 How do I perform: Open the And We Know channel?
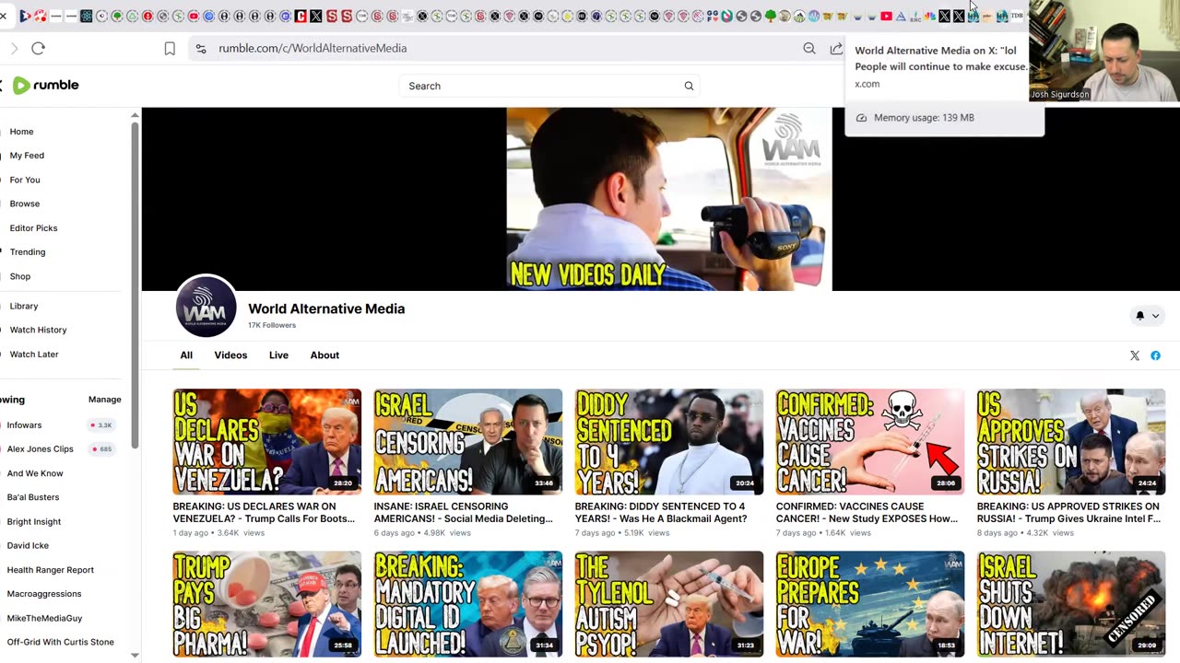(x=35, y=473)
